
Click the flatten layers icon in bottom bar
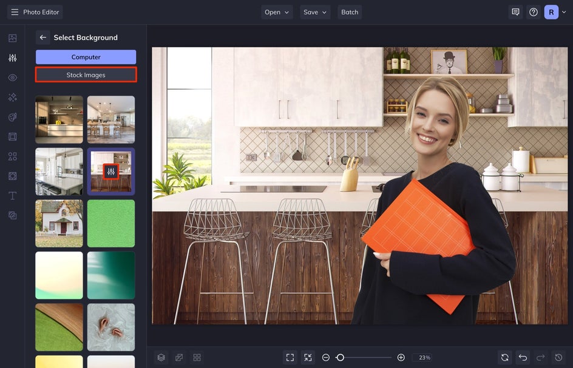[179, 358]
